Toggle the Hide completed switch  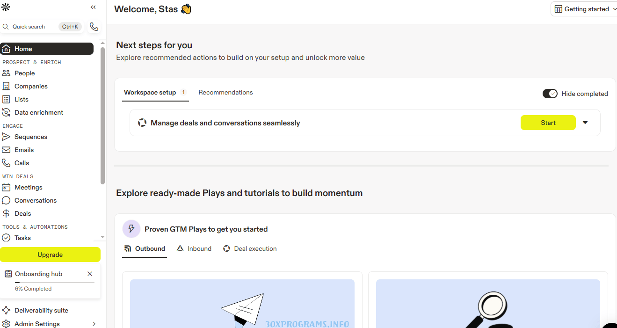coord(550,94)
